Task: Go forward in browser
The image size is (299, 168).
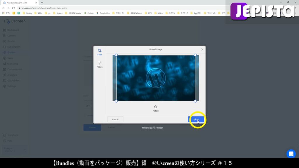Action: pyautogui.click(x=8, y=8)
